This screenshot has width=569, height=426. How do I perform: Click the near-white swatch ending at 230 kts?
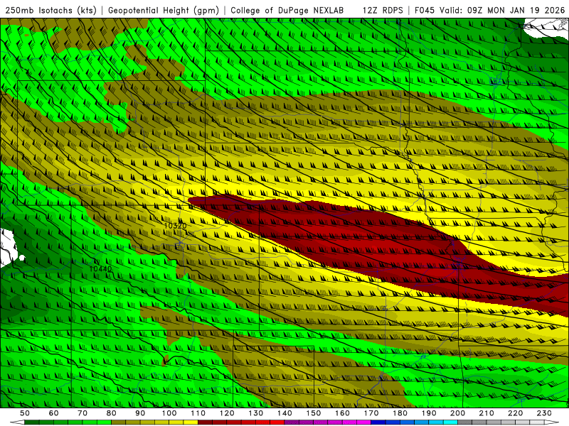click(x=537, y=422)
